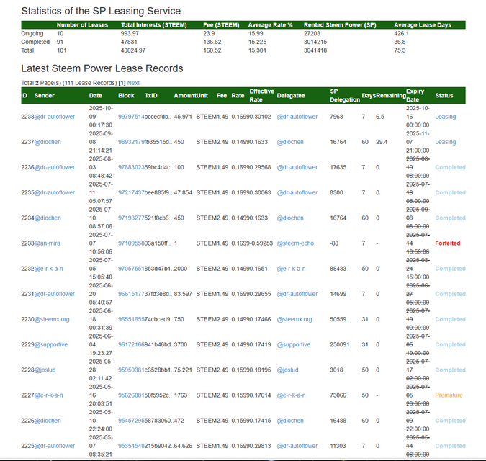Click Leasing status for lease 2238
The image size is (486, 461).
click(445, 117)
